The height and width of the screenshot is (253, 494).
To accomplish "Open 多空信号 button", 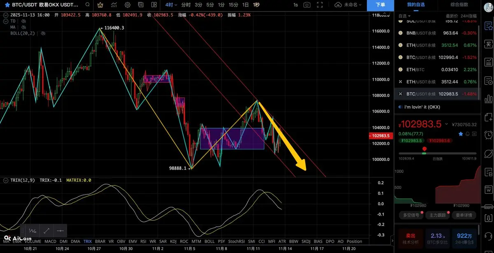I will (x=410, y=215).
